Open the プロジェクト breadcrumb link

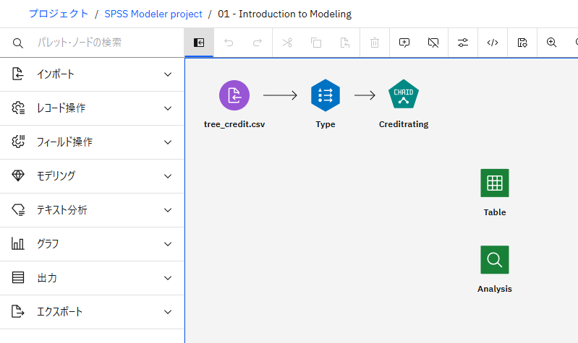(x=59, y=14)
